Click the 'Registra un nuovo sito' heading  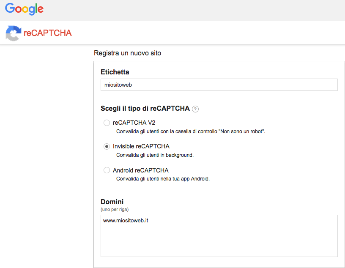click(127, 53)
